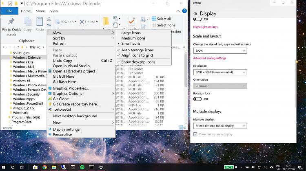Open the Resolution 3200 × 1800 dropdown
The image size is (306, 171).
(220, 72)
